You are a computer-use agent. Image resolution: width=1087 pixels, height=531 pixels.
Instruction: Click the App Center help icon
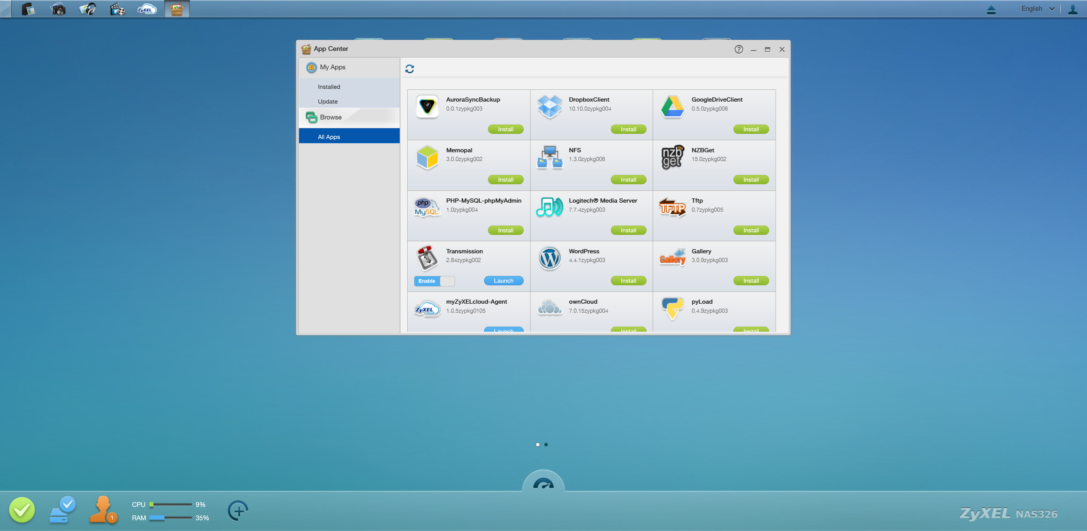pos(739,49)
